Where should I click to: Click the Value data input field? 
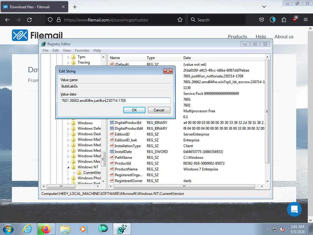pos(115,100)
